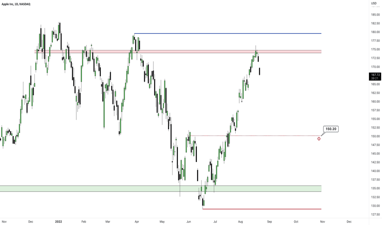
Task: Click the 170.00 price axis label
Action: pos(375,67)
